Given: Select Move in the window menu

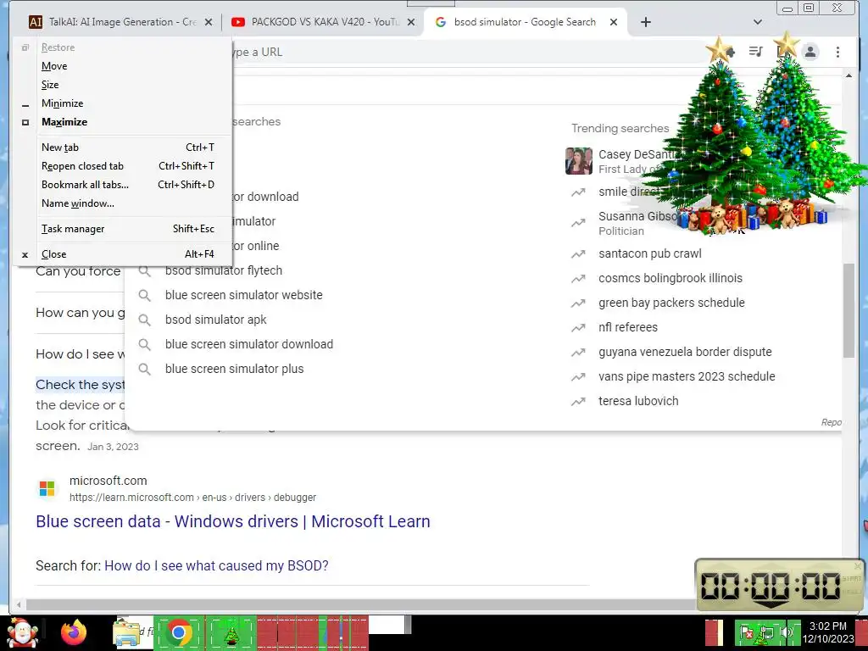Looking at the screenshot, I should pyautogui.click(x=54, y=66).
